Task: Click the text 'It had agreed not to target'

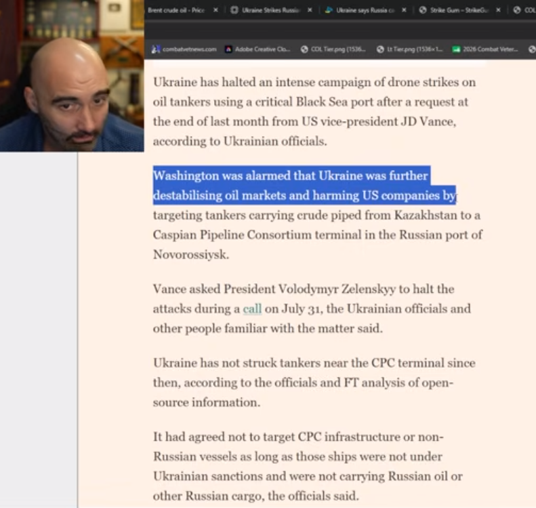Action: pyautogui.click(x=224, y=437)
